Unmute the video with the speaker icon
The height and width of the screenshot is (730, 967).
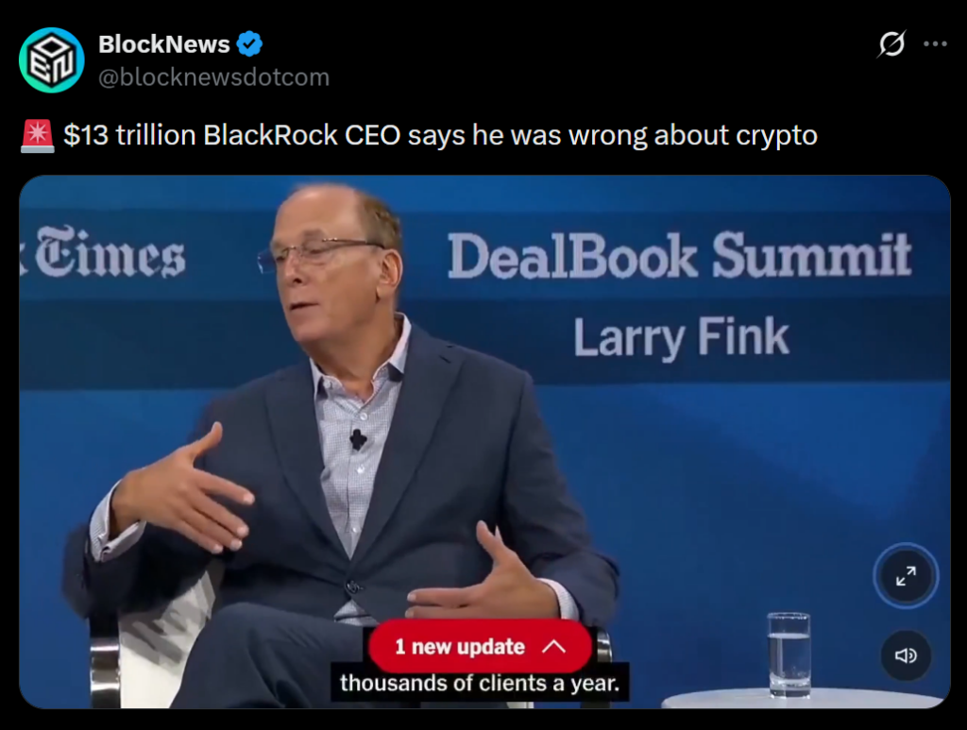coord(906,655)
